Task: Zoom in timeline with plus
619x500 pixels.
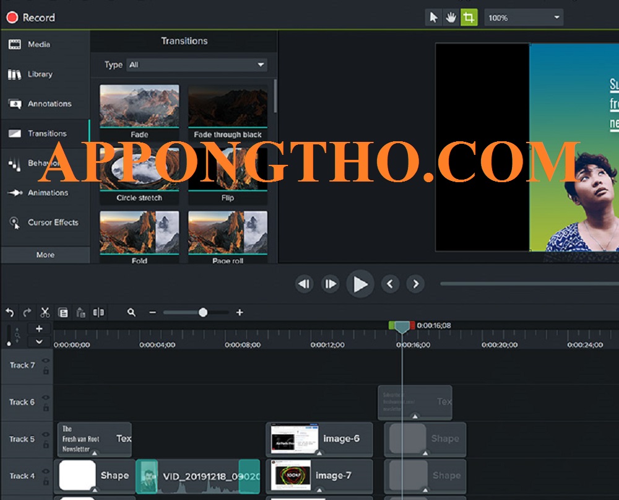Action: pos(240,313)
